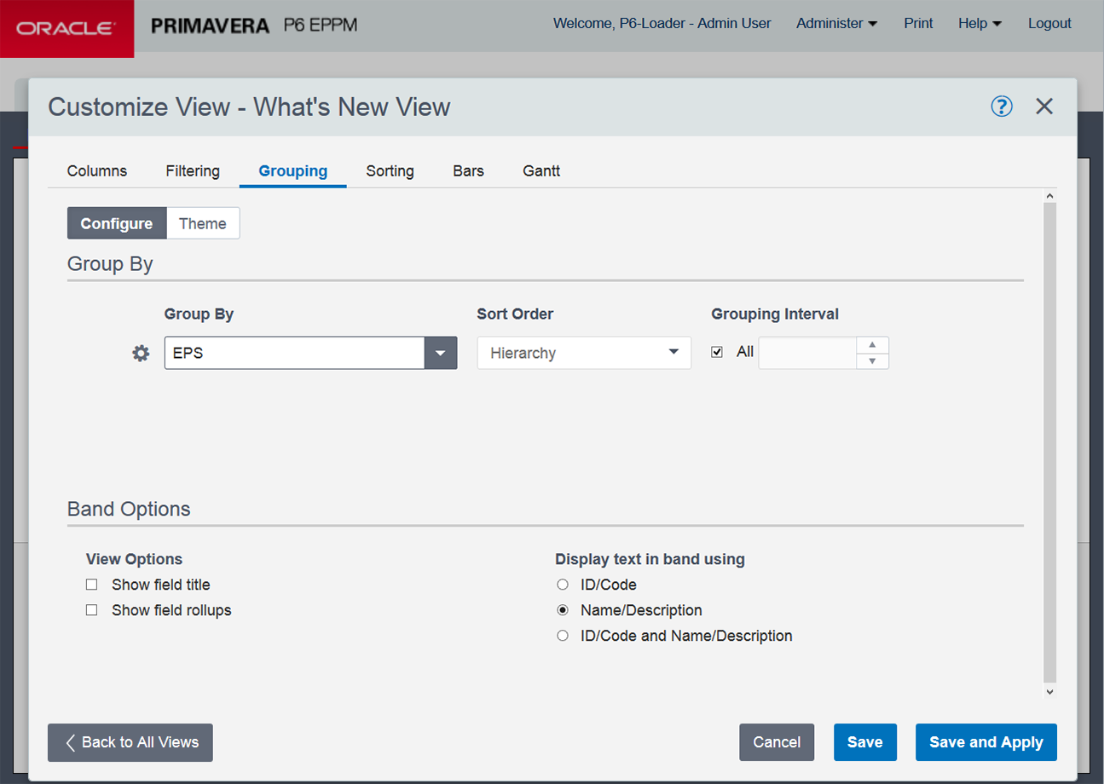
Task: Increase grouping interval with up arrow
Action: 871,344
